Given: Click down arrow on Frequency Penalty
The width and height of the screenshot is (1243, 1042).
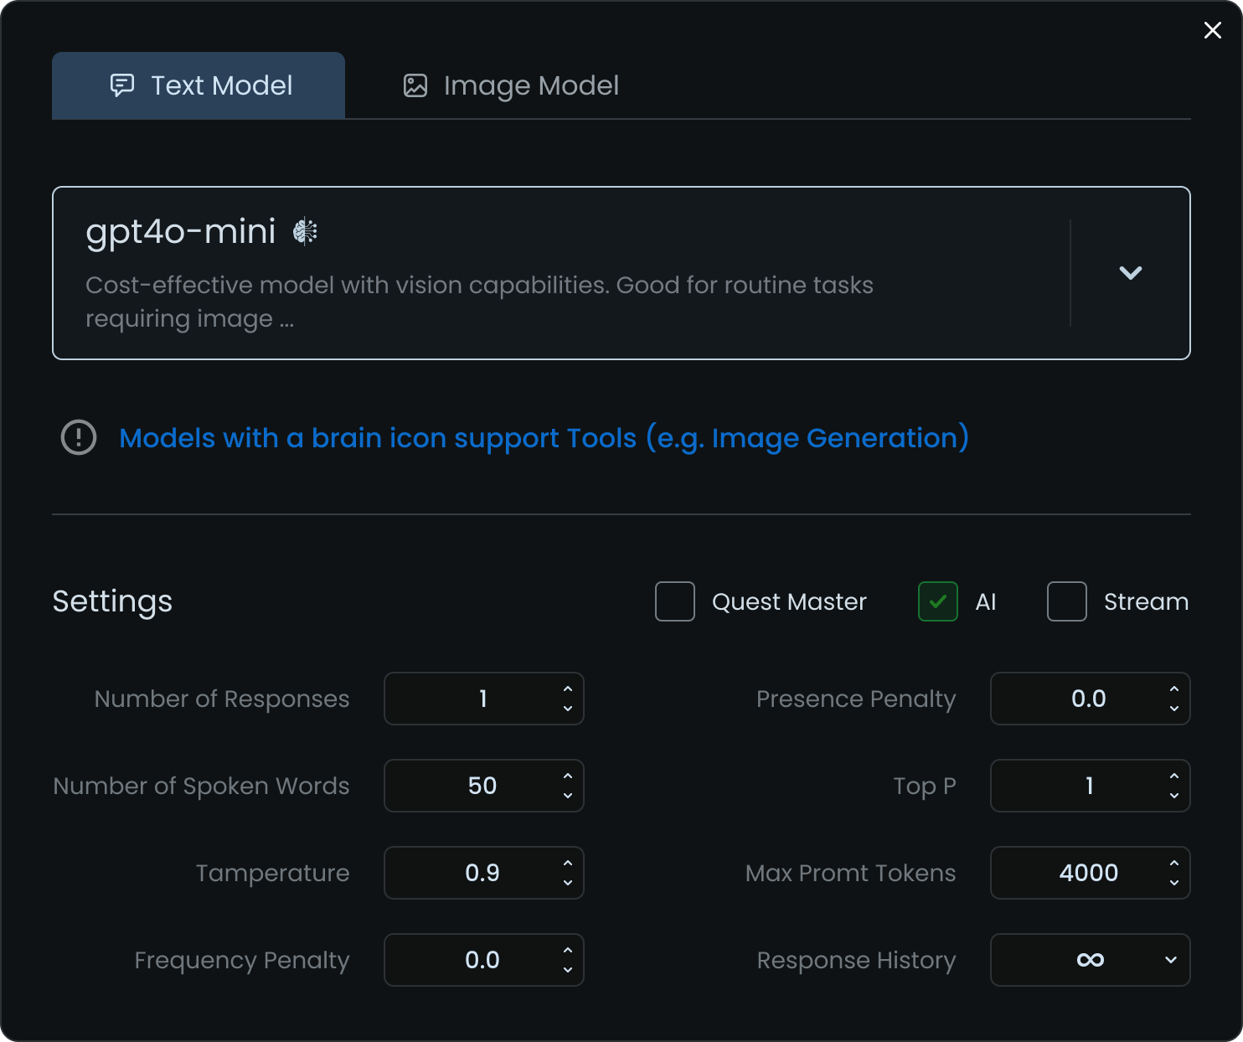Looking at the screenshot, I should click(x=568, y=970).
